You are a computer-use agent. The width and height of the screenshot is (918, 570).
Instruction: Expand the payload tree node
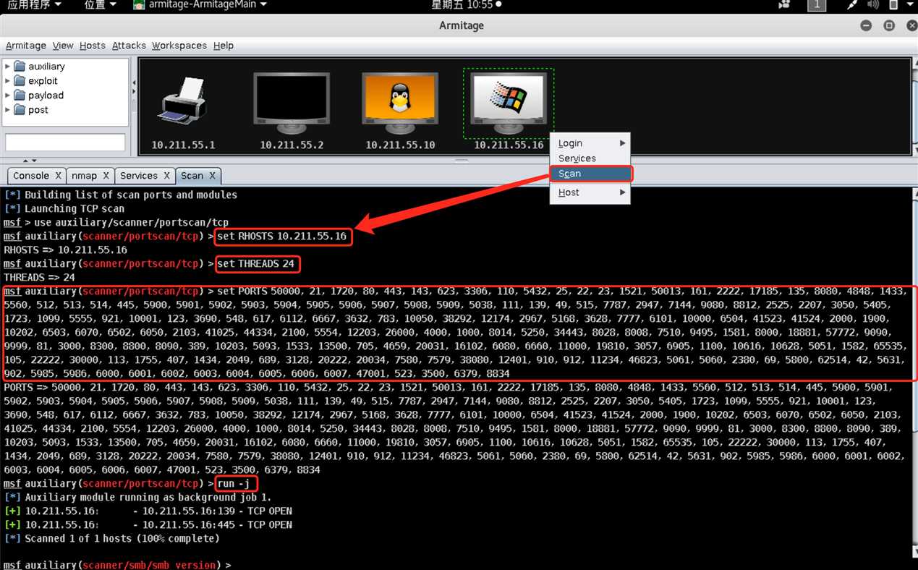click(x=8, y=95)
